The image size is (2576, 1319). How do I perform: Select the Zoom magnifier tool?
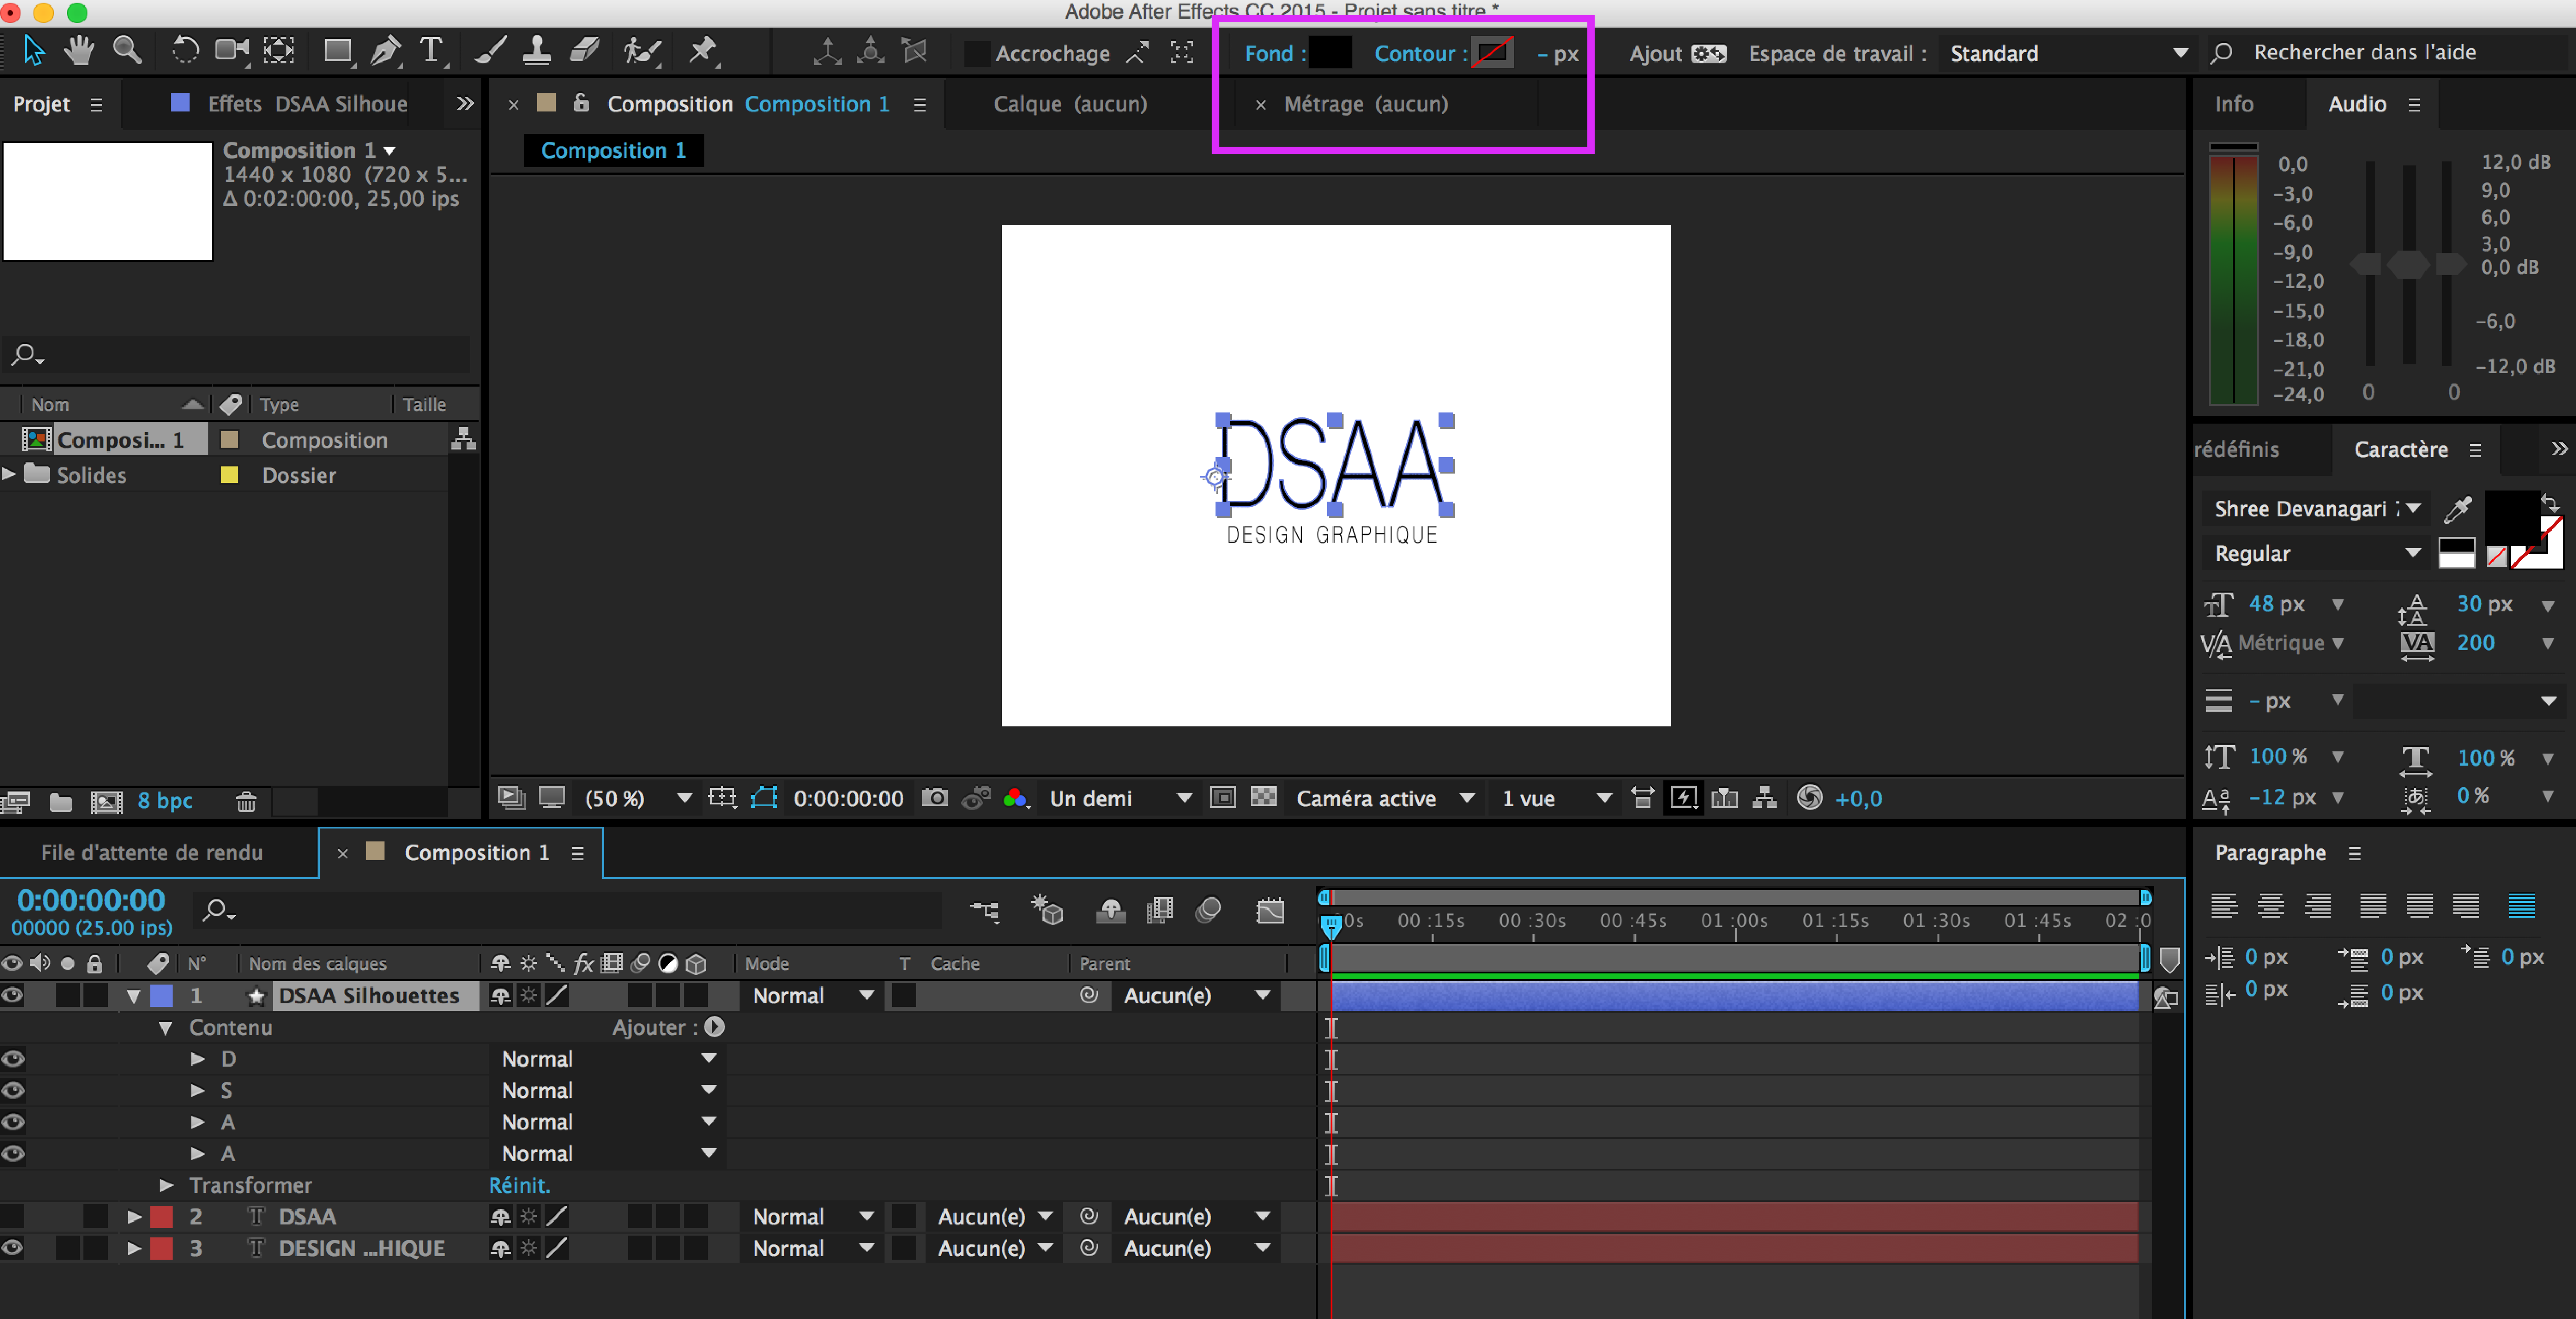[x=127, y=50]
